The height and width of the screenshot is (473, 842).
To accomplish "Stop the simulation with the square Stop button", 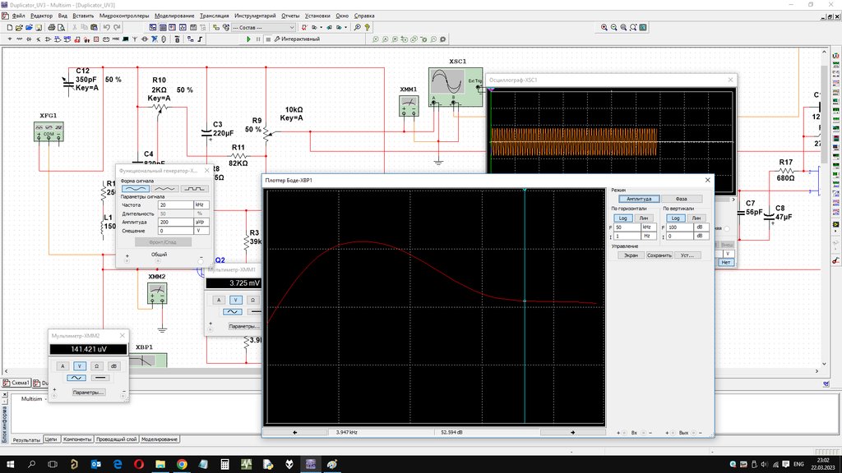I will 268,39.
